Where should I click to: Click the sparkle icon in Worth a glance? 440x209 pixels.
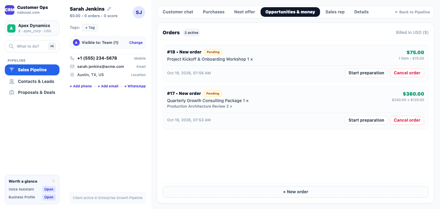pyautogui.click(x=53, y=181)
